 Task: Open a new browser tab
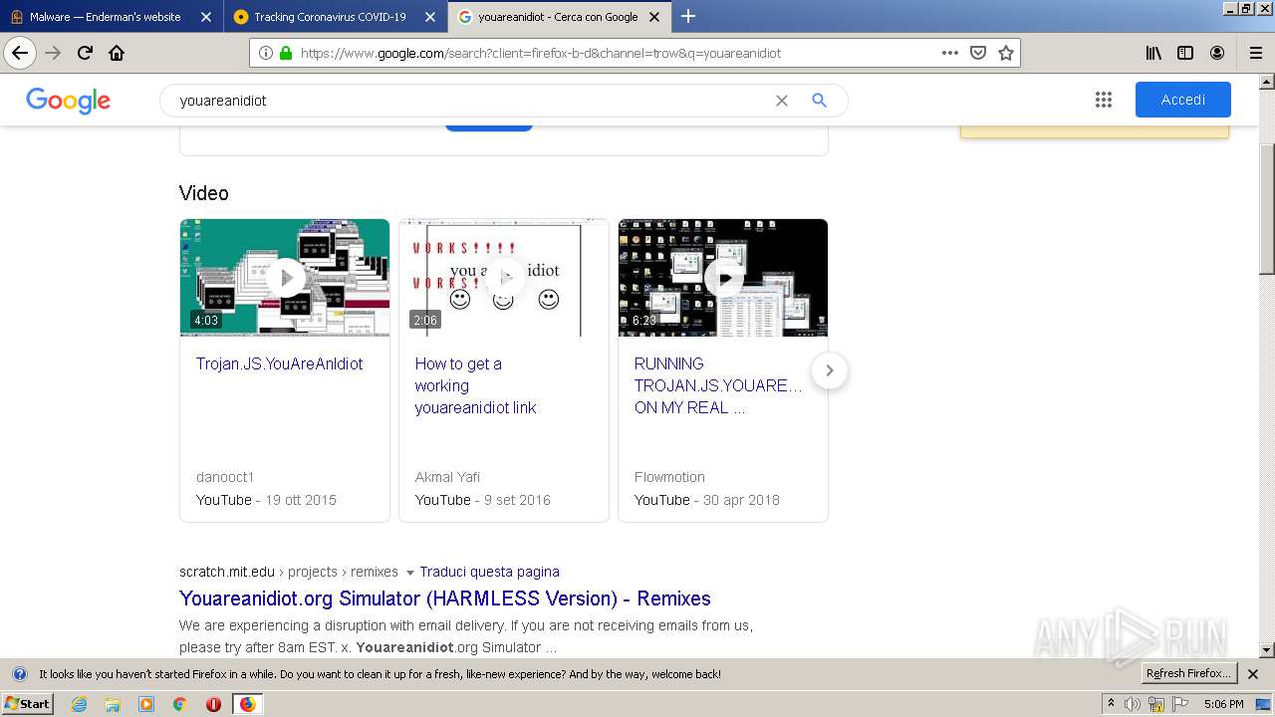pyautogui.click(x=688, y=16)
